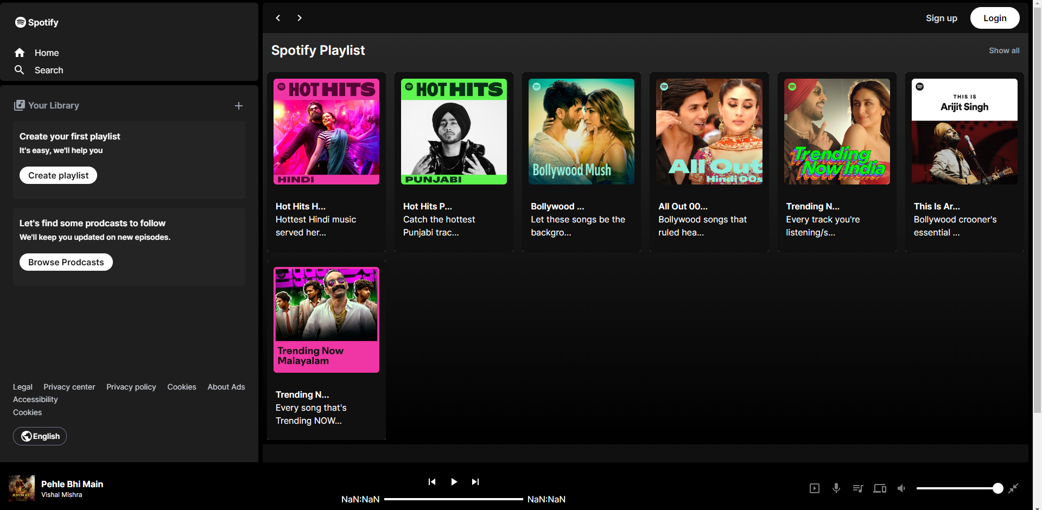Click the Login button
Viewport: 1042px width, 510px height.
click(995, 18)
